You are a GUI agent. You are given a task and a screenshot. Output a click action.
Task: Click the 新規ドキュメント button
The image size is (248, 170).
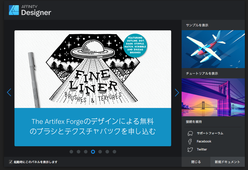coord(227,162)
